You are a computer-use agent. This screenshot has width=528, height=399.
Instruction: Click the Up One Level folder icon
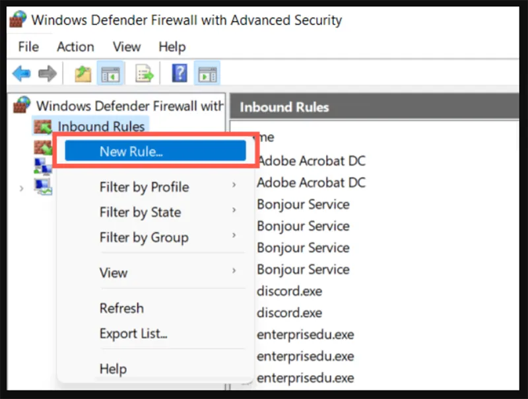82,73
